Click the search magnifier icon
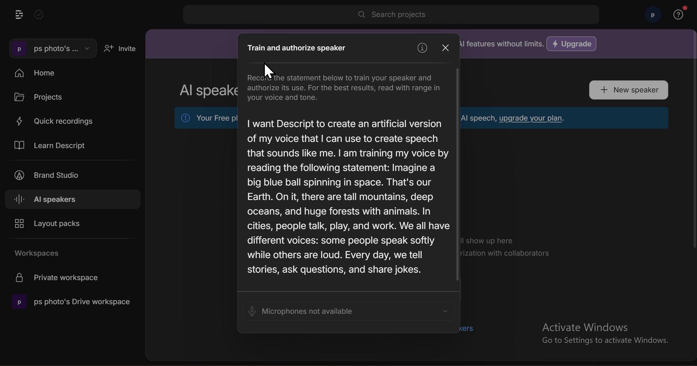This screenshot has height=366, width=697. 361,15
